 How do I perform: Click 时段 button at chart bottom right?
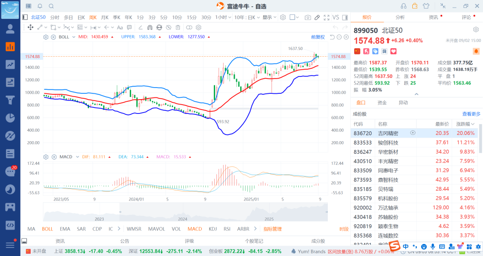(x=344, y=229)
